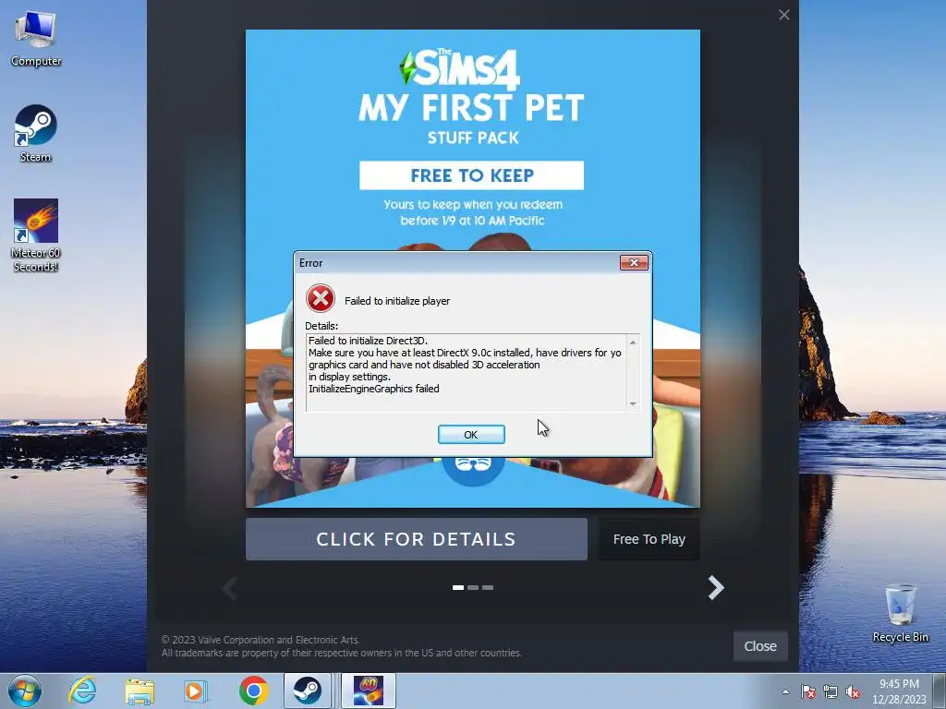
Task: Click the MY FIRST PET heading
Action: (x=472, y=109)
